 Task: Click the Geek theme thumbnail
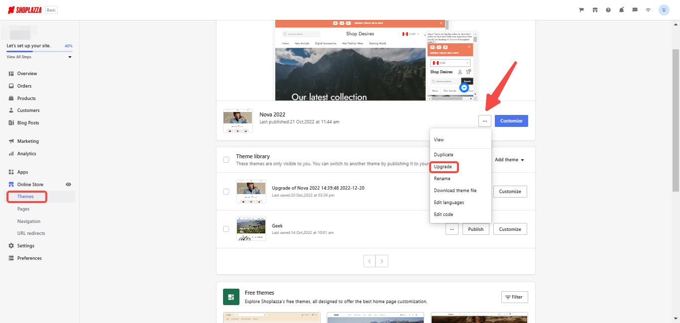(x=251, y=229)
